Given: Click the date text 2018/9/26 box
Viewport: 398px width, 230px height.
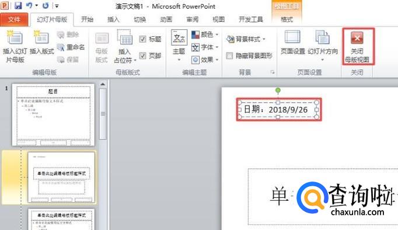Looking at the screenshot, I should click(x=278, y=110).
